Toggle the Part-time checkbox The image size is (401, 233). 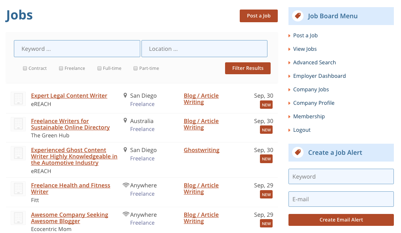click(x=136, y=68)
